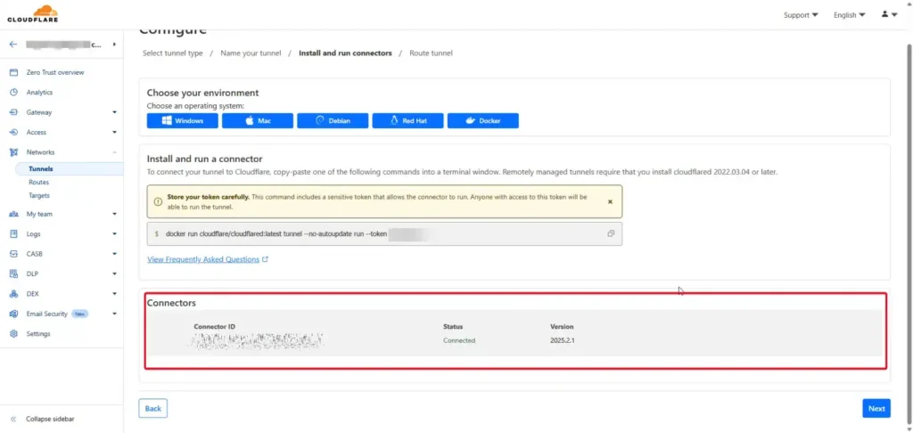913x433 pixels.
Task: Click the Logs sidebar icon
Action: (14, 234)
